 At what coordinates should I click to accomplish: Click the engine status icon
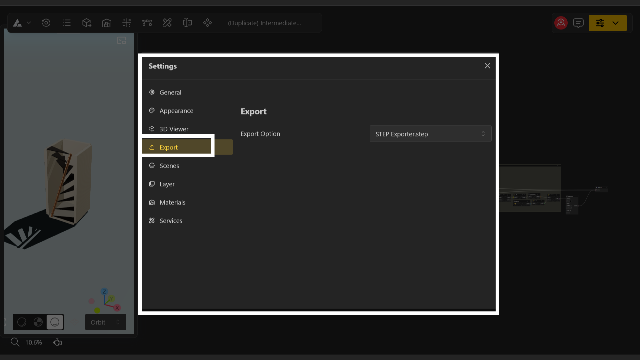pyautogui.click(x=57, y=342)
